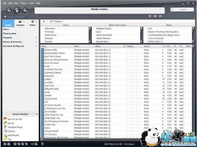197x147 pixels.
Task: Sort by the Date column header
Action: (x=188, y=46)
